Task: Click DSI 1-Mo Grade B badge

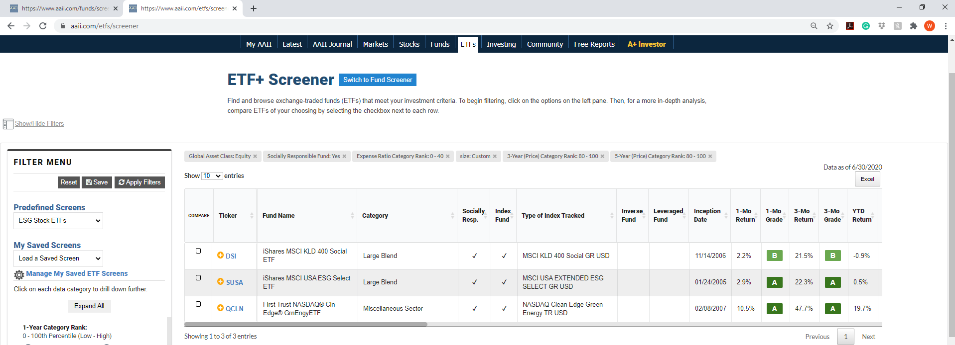Action: [x=774, y=256]
